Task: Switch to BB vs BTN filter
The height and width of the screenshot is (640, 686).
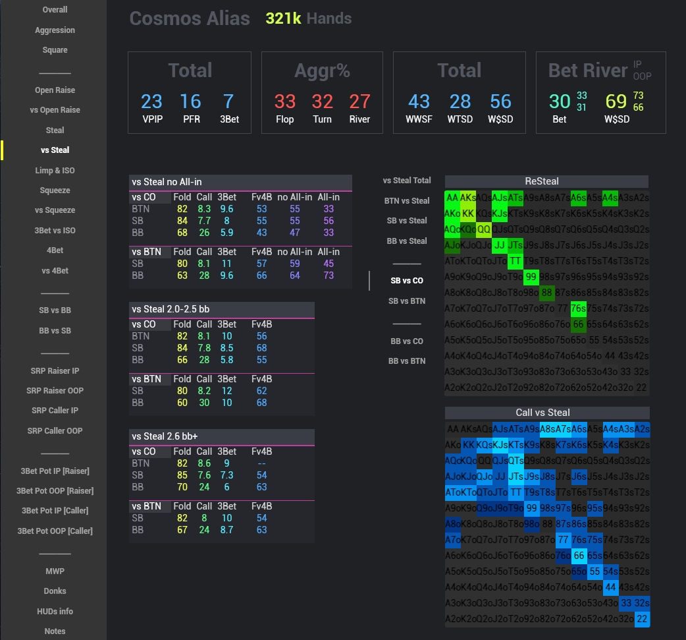Action: 407,361
